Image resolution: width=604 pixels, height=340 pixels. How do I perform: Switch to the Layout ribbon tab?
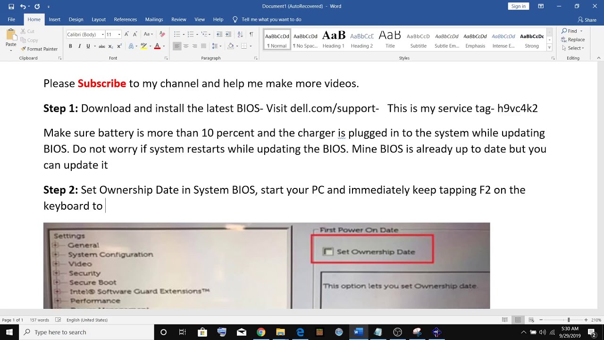click(x=99, y=19)
